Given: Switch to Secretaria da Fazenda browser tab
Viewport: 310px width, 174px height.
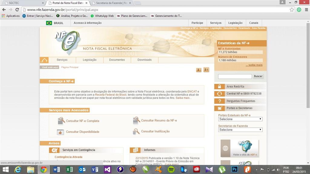Looking at the screenshot, I should (x=111, y=3).
